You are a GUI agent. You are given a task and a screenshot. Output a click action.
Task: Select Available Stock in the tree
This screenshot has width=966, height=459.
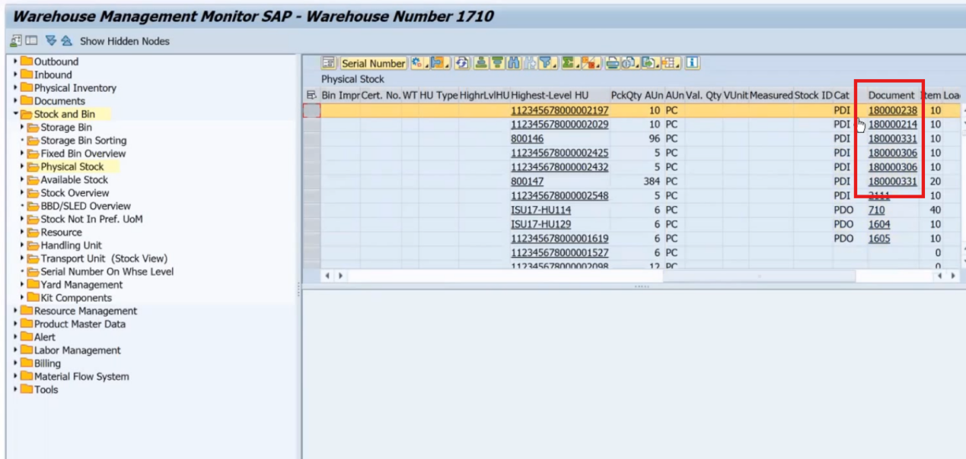click(x=74, y=179)
